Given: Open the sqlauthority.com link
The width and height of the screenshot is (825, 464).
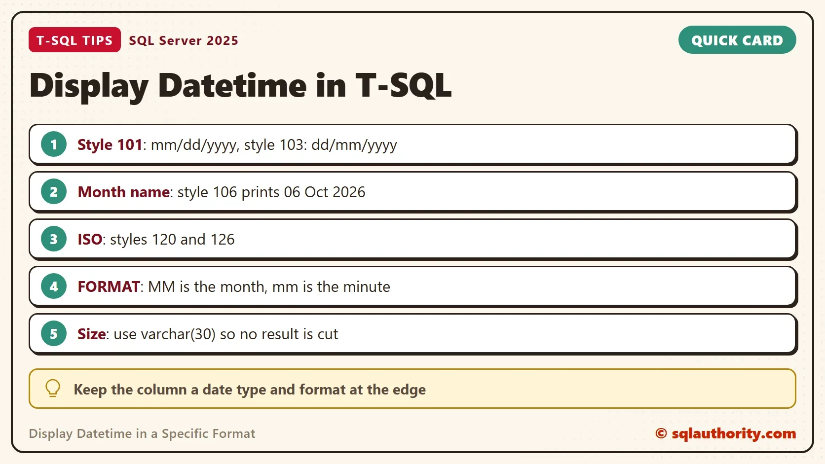Looking at the screenshot, I should click(725, 433).
